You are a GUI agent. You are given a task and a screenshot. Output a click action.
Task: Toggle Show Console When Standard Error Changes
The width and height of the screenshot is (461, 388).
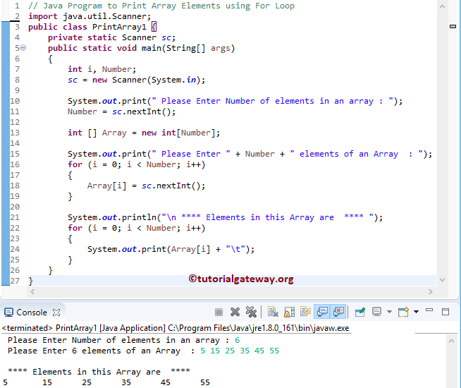[x=339, y=312]
